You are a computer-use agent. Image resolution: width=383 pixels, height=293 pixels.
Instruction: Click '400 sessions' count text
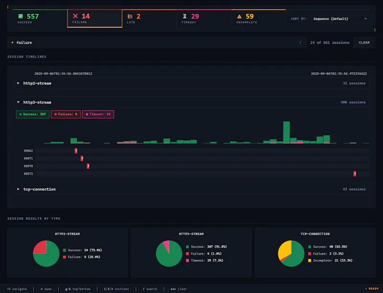click(x=353, y=102)
